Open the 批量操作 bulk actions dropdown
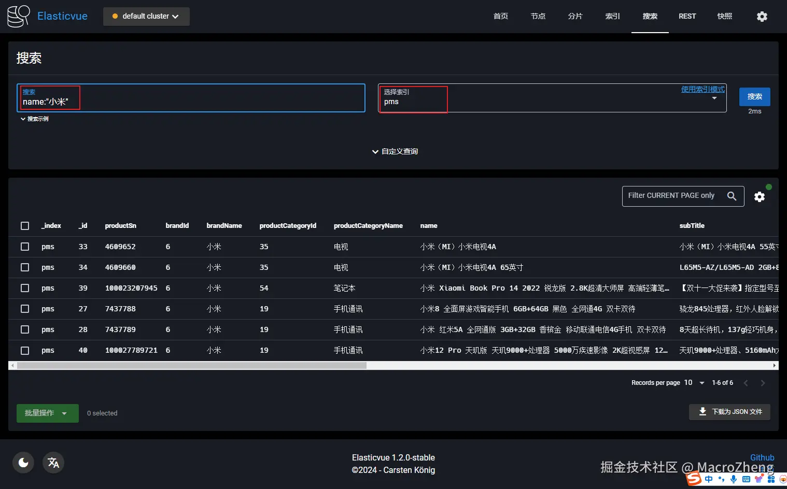The image size is (787, 489). (48, 413)
